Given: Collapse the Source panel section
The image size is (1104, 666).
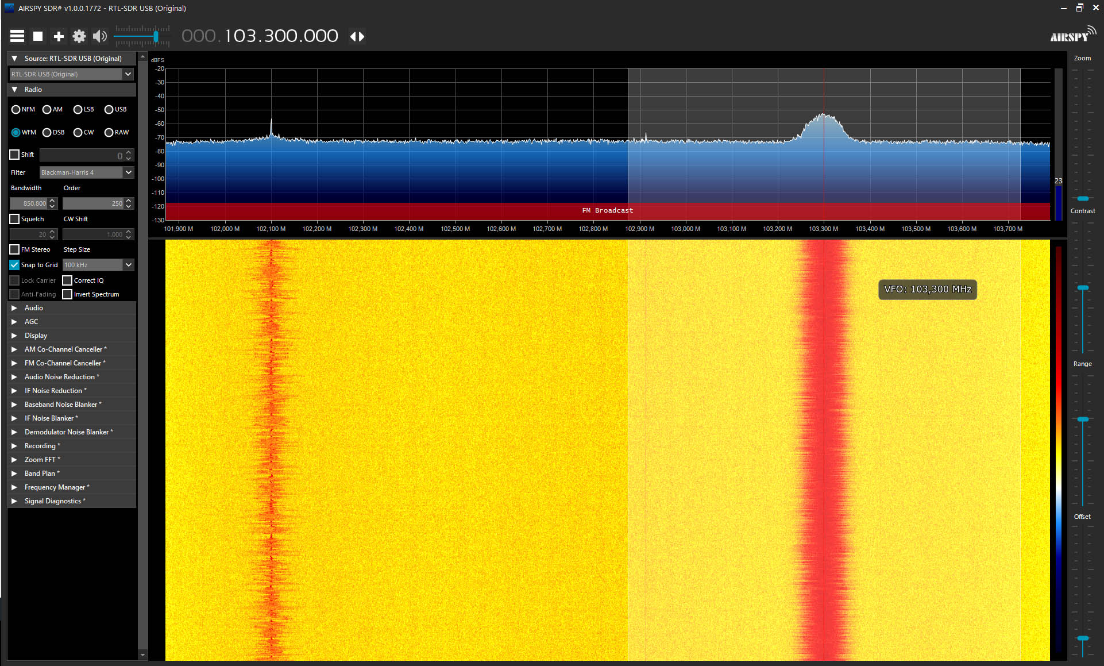Looking at the screenshot, I should pyautogui.click(x=14, y=59).
